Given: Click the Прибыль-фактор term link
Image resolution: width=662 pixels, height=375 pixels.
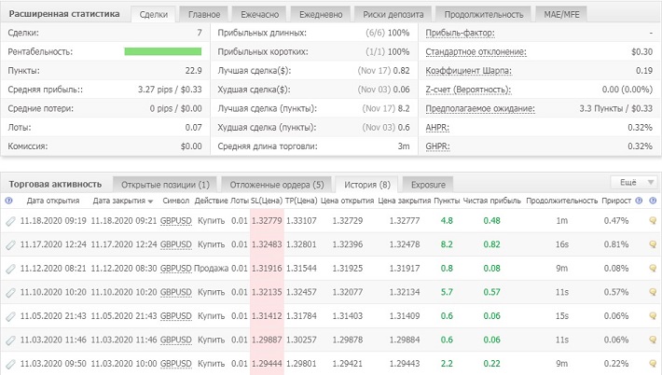Looking at the screenshot, I should click(x=460, y=33).
